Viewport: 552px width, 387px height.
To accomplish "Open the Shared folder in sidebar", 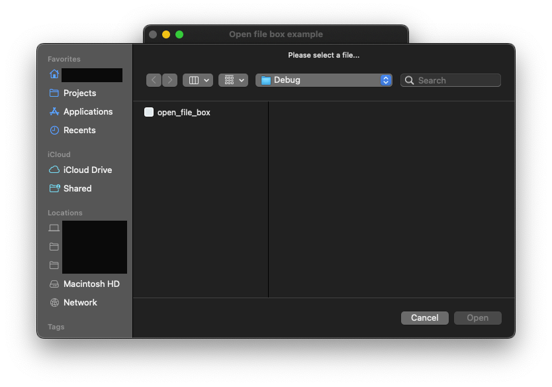I will [x=77, y=189].
